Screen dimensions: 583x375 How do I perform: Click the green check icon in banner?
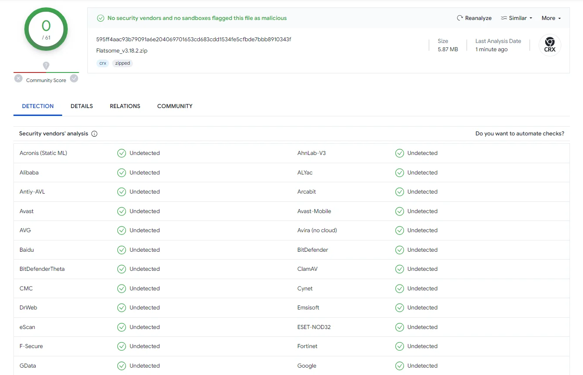(101, 18)
